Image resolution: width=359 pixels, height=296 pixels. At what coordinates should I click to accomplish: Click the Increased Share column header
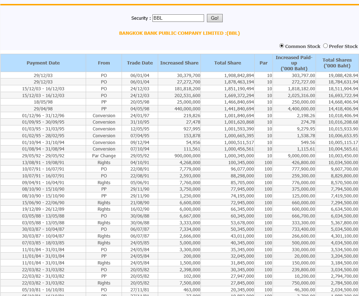coord(179,63)
